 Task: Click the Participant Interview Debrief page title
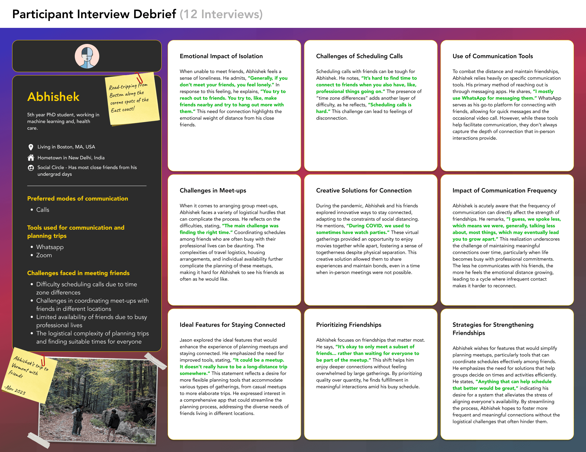point(94,14)
